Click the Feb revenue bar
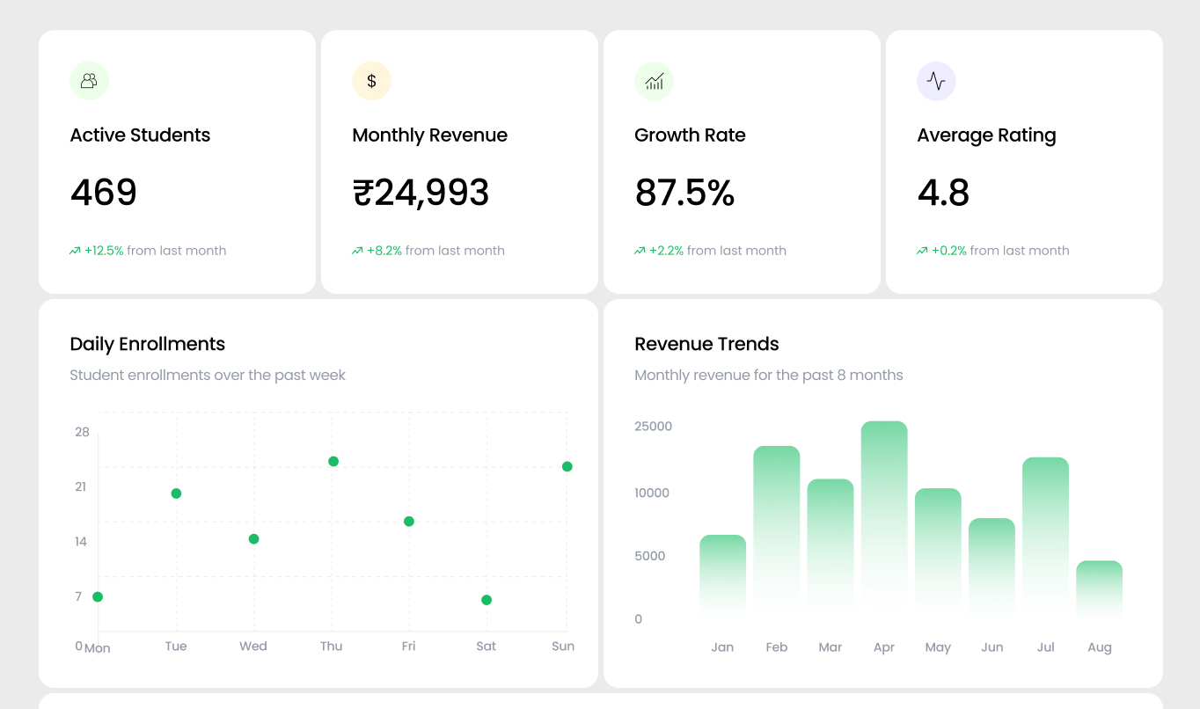 (777, 528)
